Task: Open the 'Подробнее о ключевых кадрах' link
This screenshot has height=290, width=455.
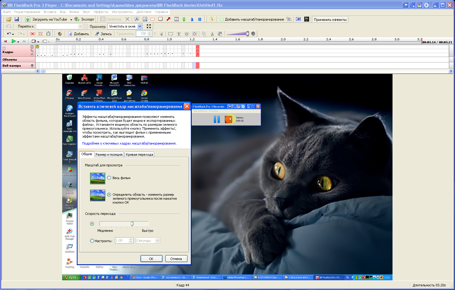Action: (x=129, y=144)
